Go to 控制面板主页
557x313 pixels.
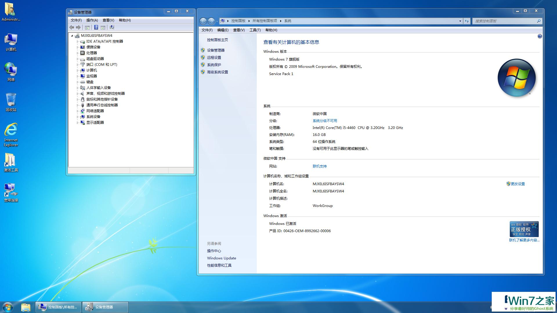pyautogui.click(x=218, y=40)
